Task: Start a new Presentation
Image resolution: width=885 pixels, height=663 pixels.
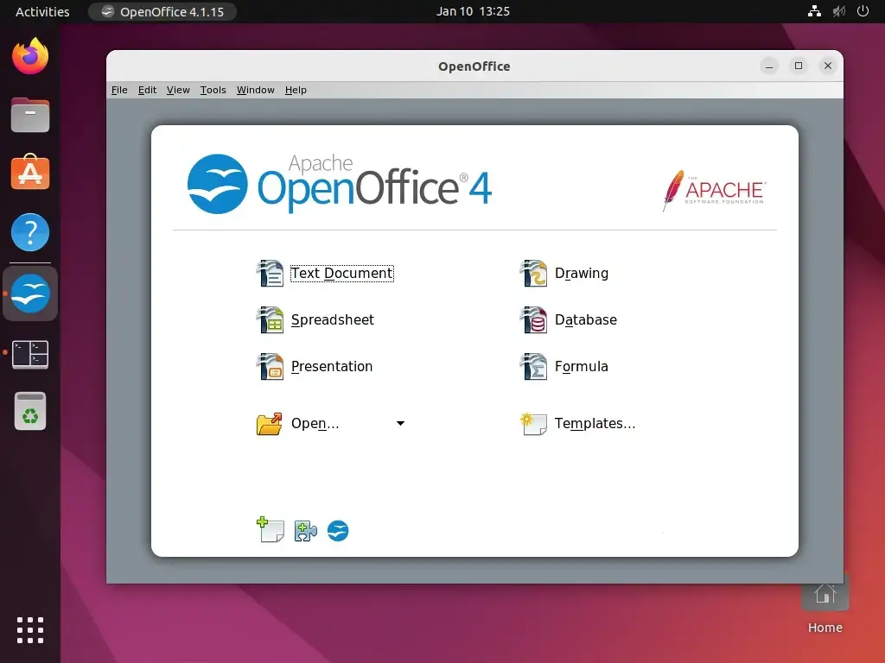Action: coord(331,366)
